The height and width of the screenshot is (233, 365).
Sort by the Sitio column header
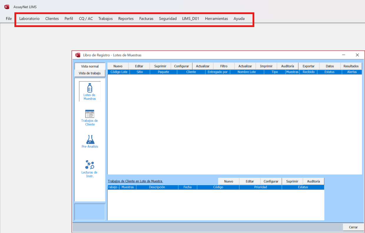[140, 72]
